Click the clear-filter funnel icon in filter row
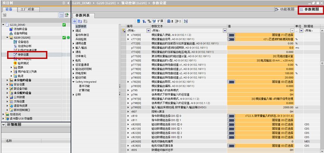Screen dimensions: 324x153 click(123, 30)
